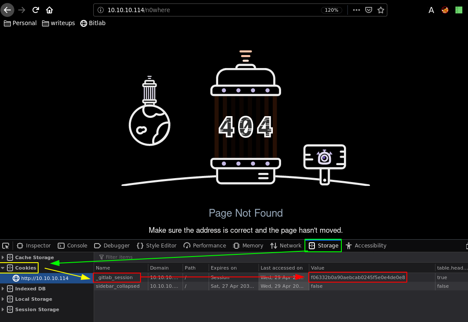The image size is (468, 322).
Task: Open the Bitlab bookmark
Action: (93, 23)
